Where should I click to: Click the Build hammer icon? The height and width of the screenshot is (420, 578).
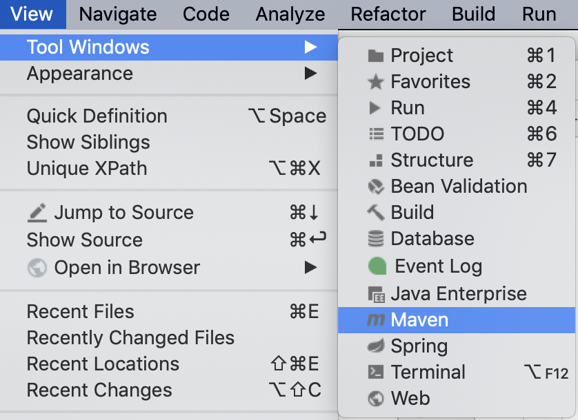pyautogui.click(x=376, y=213)
